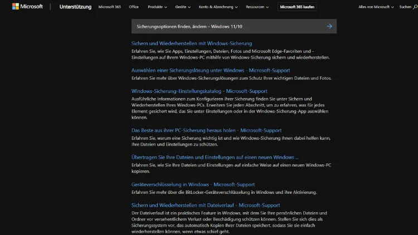Expand Konto & Abrechnung dropdown
The height and width of the screenshot is (235, 418).
(x=218, y=7)
